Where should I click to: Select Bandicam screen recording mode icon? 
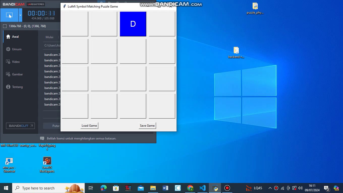tap(9, 15)
